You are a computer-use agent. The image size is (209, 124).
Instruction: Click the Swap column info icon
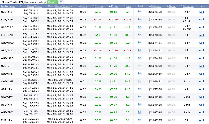click(168, 6)
